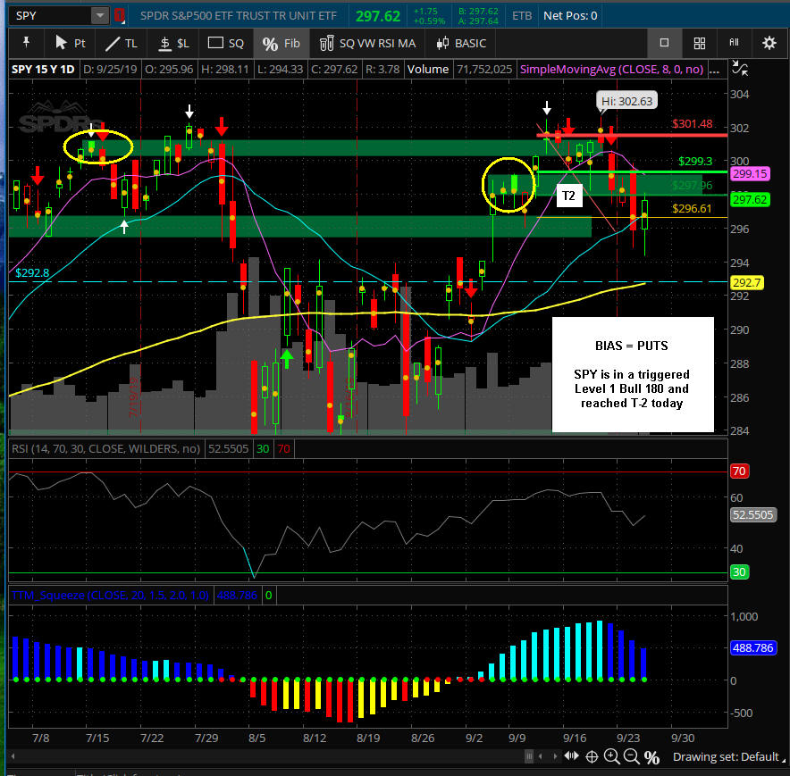This screenshot has height=776, width=790.
Task: Click the 292.7 yellow price bubble
Action: tap(747, 282)
